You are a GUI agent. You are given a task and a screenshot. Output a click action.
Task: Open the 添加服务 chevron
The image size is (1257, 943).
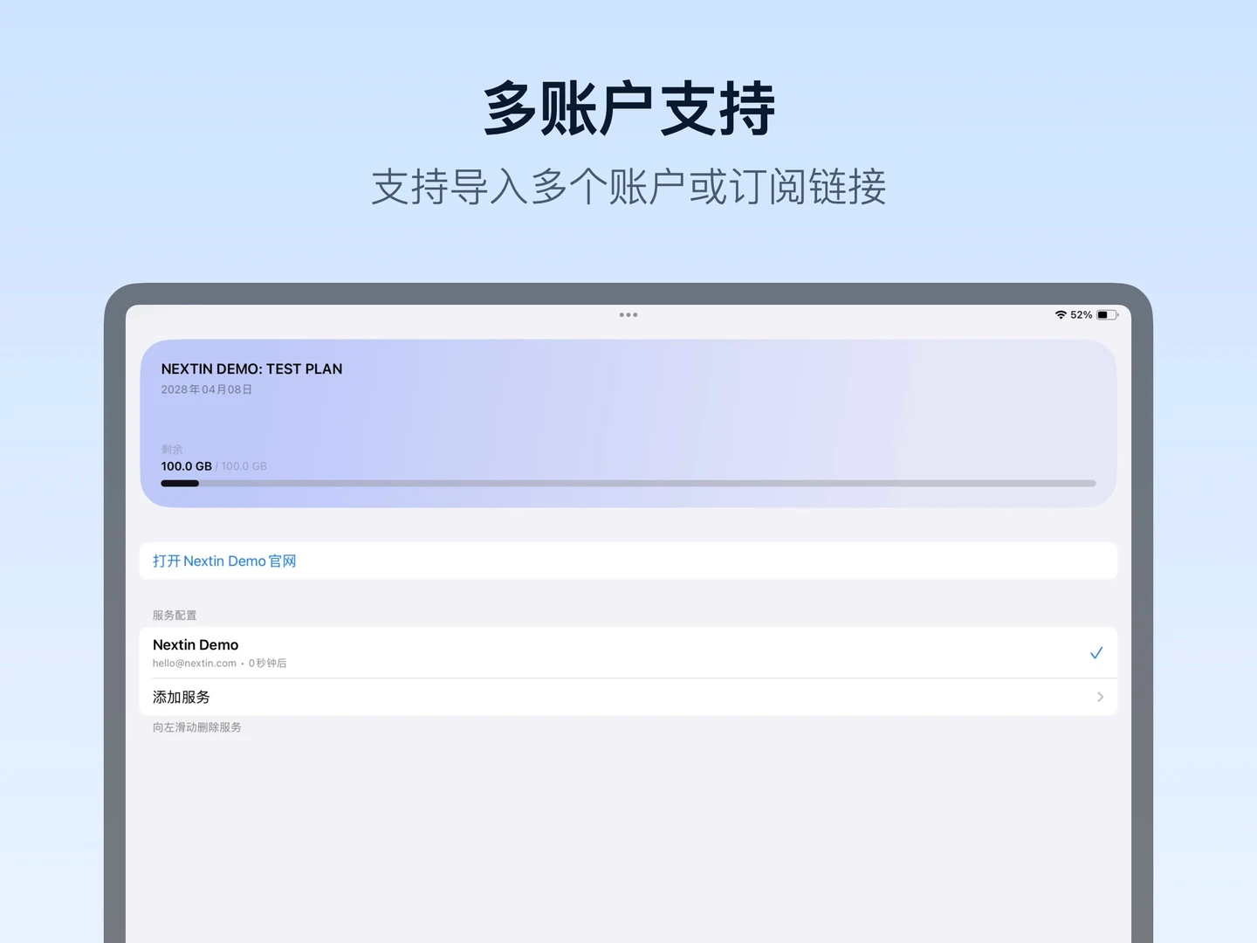[x=1100, y=697]
